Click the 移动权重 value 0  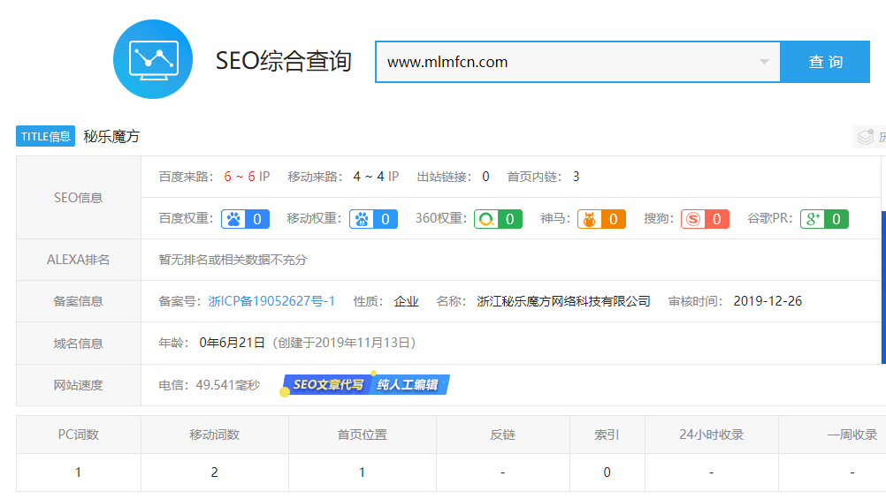pos(386,219)
